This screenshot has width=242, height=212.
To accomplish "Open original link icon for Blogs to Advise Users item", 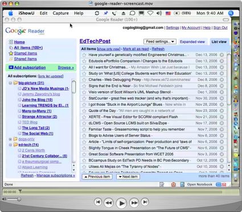I will pyautogui.click(x=222, y=136).
